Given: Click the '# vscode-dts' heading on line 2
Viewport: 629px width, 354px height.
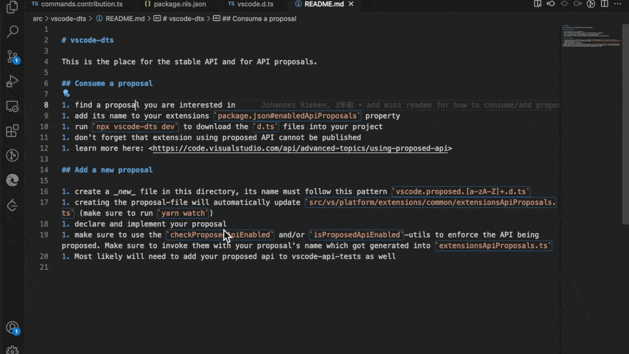Looking at the screenshot, I should [87, 40].
